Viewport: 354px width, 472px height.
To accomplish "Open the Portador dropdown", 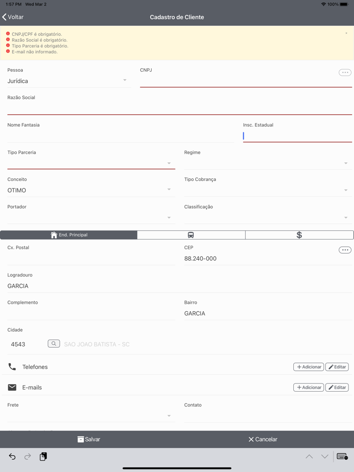I will point(91,217).
